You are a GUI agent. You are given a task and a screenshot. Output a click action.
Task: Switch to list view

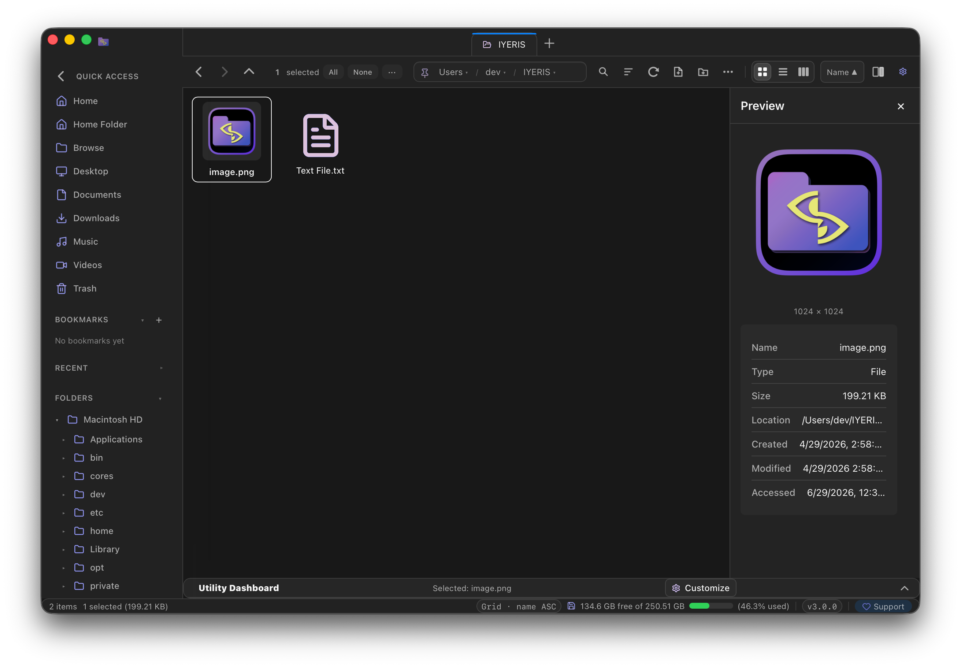783,72
